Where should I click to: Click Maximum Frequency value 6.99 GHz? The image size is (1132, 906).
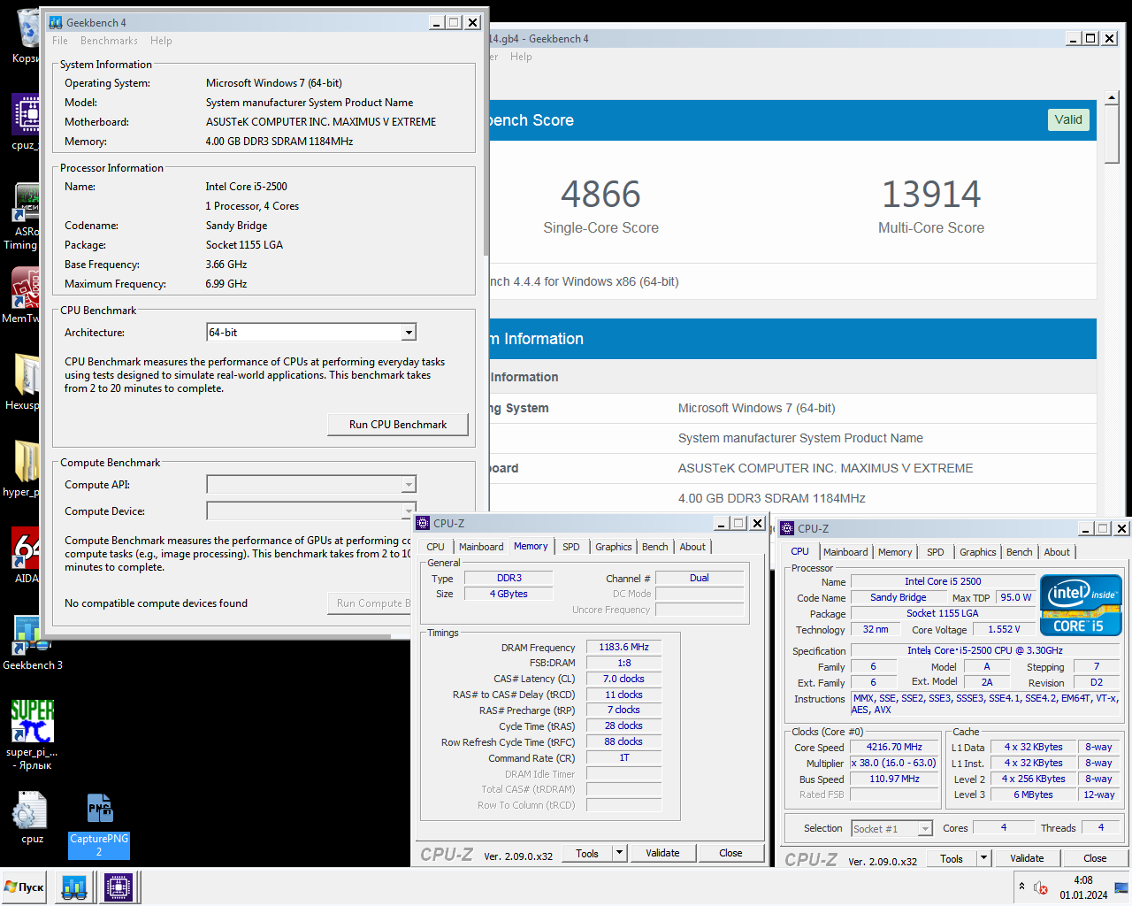pos(226,284)
